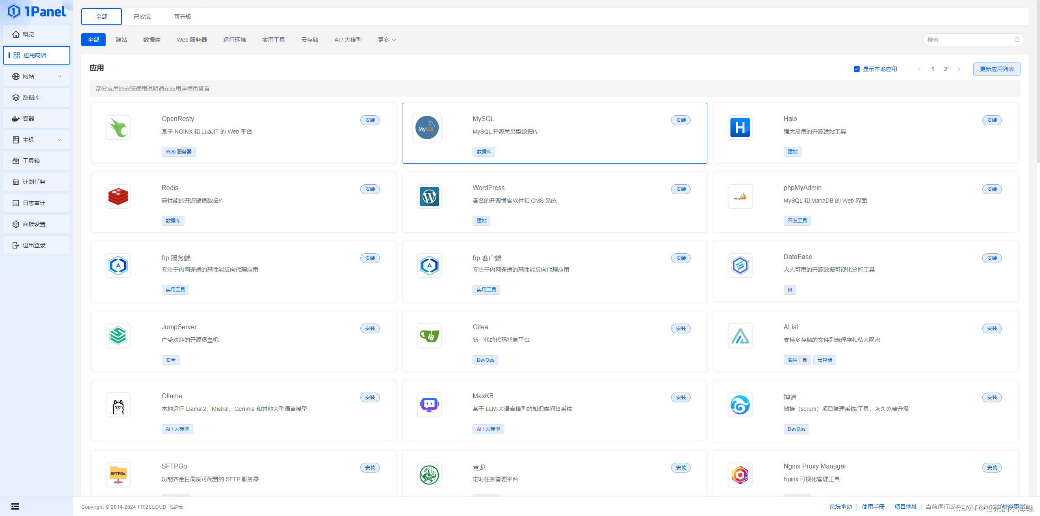This screenshot has height=516, width=1040.
Task: Go to page 2
Action: click(x=946, y=69)
